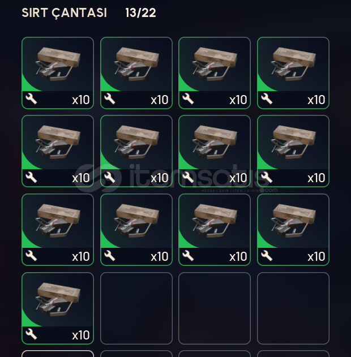Select the third item in the third row
This screenshot has width=351, height=357.
click(215, 230)
